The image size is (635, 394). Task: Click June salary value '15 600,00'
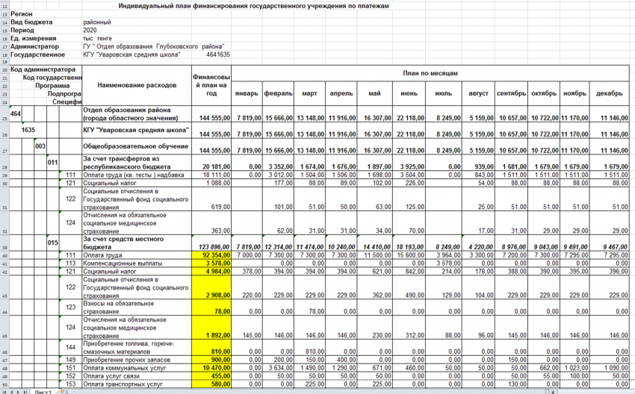pyautogui.click(x=409, y=255)
